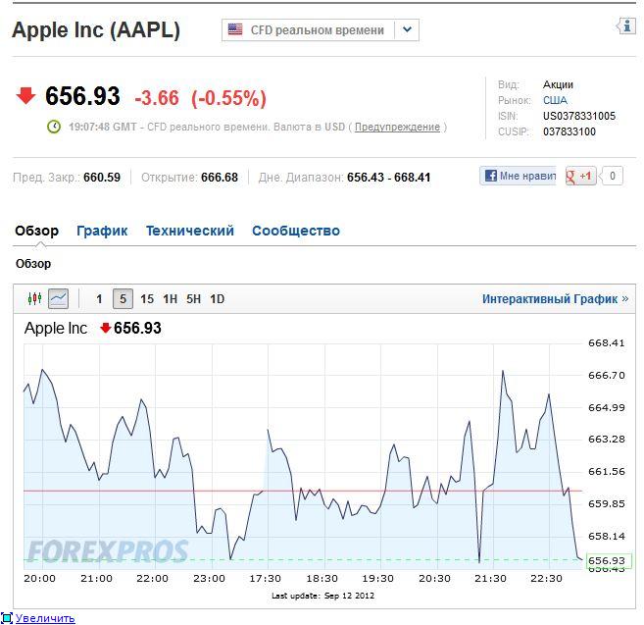Click the green 656.93 price marker
This screenshot has width=644, height=625.
pos(606,560)
